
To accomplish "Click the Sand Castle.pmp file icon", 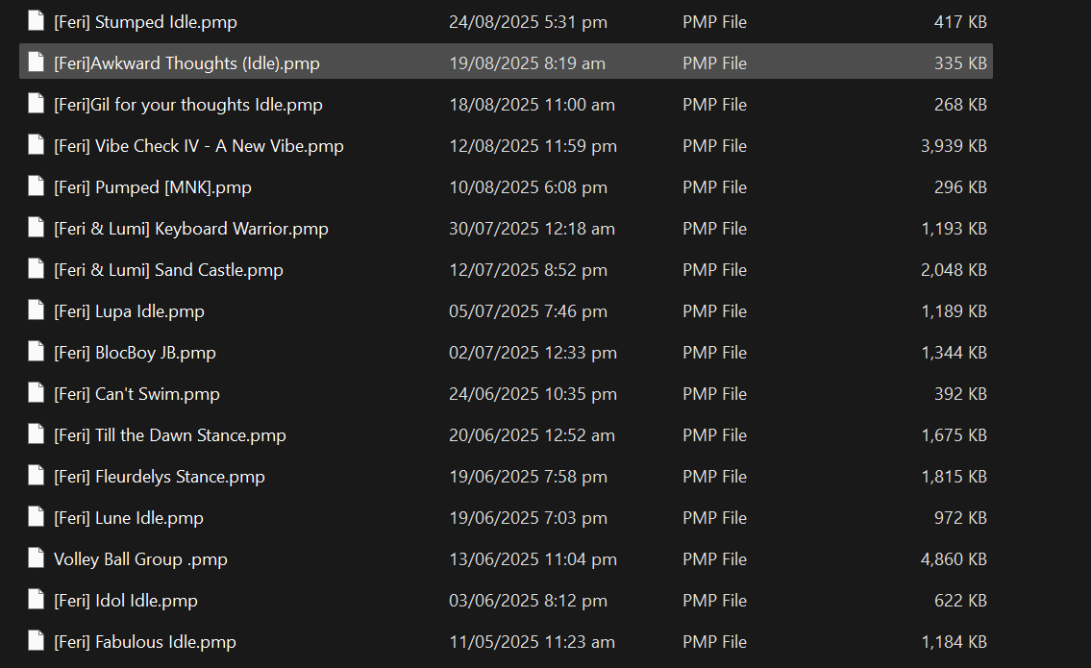I will 37,268.
